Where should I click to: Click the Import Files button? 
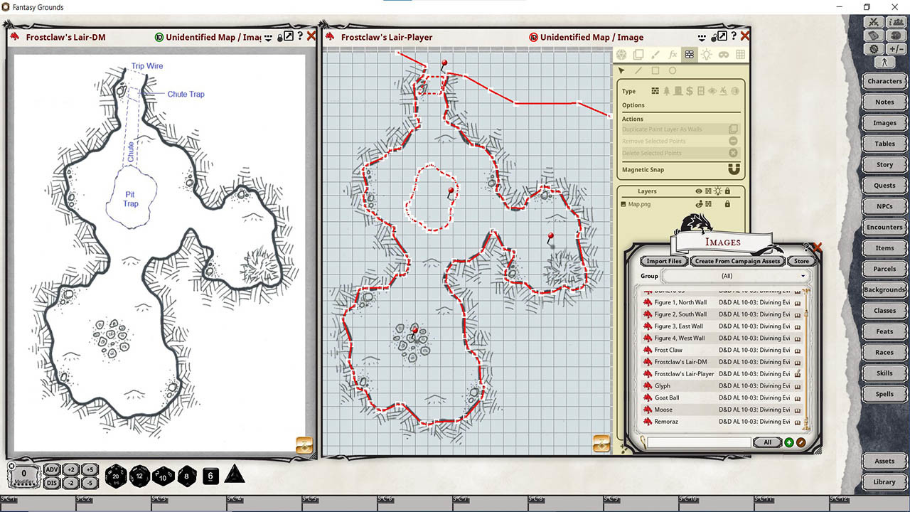(x=663, y=261)
